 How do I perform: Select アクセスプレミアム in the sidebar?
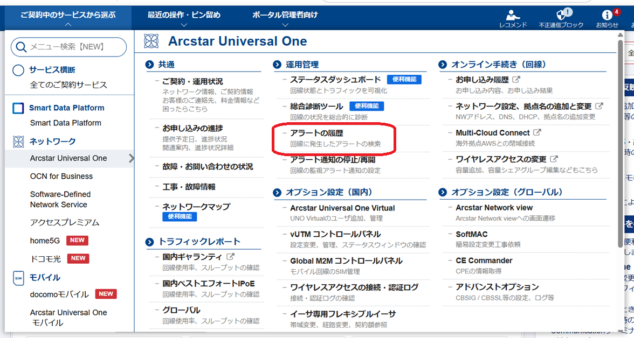[x=65, y=222]
